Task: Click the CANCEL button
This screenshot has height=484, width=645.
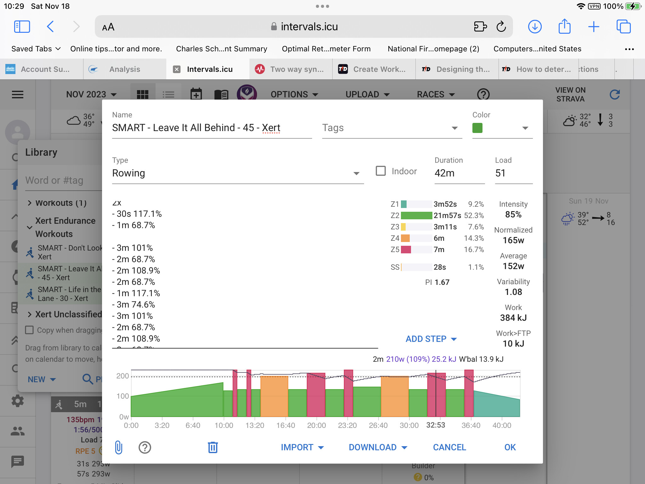Action: click(x=449, y=447)
